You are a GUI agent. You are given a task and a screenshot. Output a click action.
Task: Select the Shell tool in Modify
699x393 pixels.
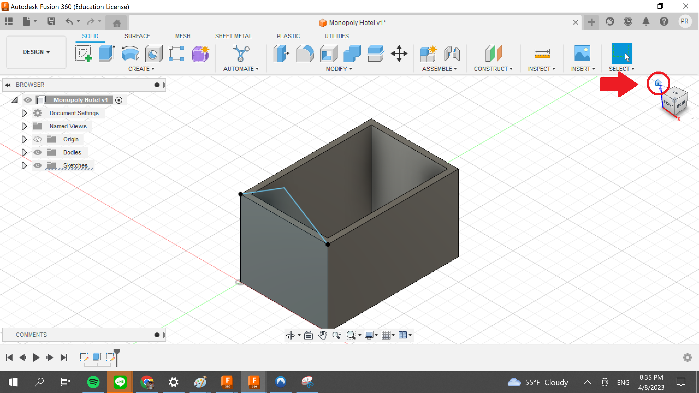click(328, 53)
